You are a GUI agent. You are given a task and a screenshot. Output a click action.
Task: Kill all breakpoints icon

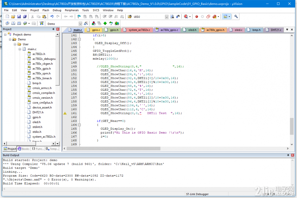point(214,17)
